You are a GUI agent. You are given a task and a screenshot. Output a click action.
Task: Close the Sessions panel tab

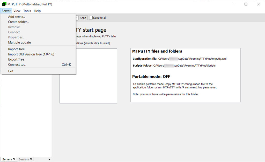[x=31, y=159]
